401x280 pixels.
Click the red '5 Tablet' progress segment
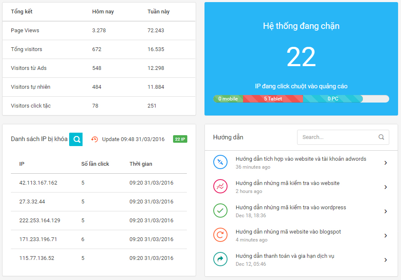tap(273, 99)
